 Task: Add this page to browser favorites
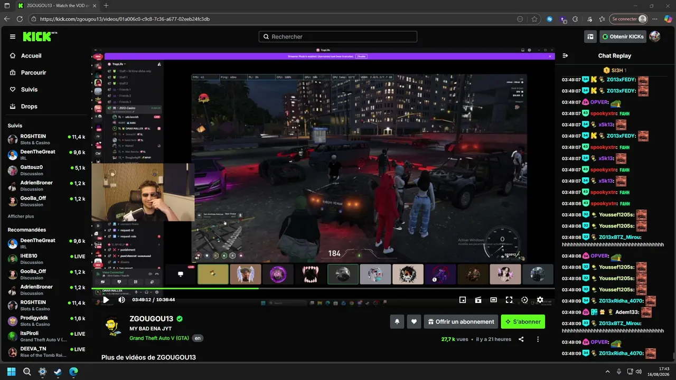(x=534, y=19)
